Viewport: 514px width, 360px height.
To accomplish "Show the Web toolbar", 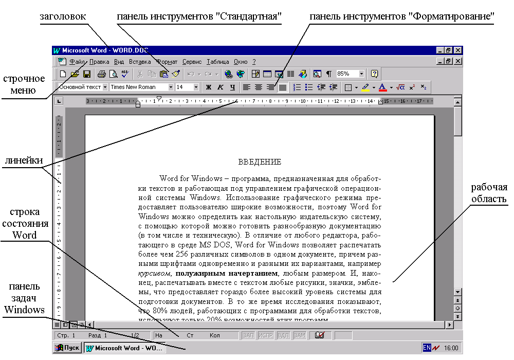I will click(x=240, y=74).
